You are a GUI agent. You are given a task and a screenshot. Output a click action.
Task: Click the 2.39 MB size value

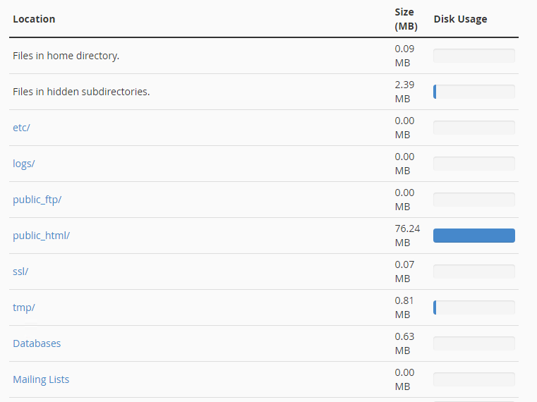pyautogui.click(x=404, y=92)
